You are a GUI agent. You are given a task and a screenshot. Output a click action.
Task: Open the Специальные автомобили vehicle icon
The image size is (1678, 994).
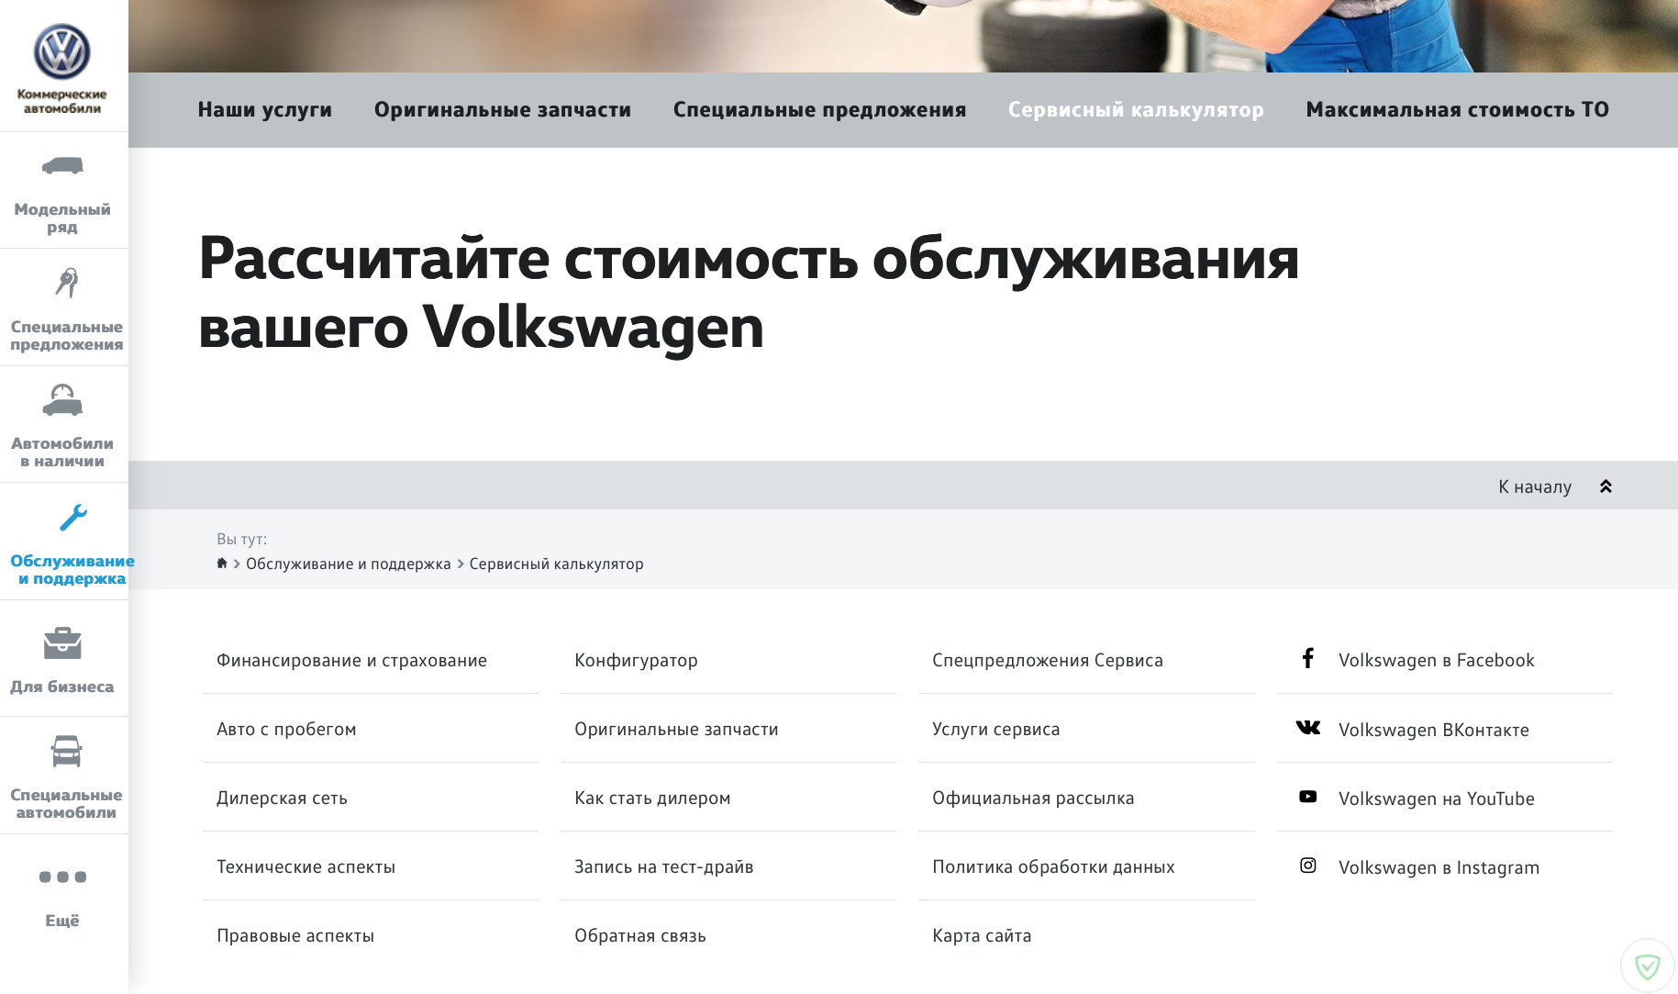pyautogui.click(x=66, y=751)
